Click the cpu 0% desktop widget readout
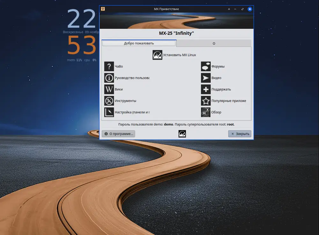Screen dimensions: 319x235 (90, 60)
